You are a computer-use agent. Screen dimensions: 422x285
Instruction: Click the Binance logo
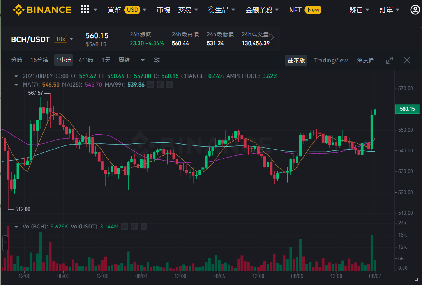point(42,10)
